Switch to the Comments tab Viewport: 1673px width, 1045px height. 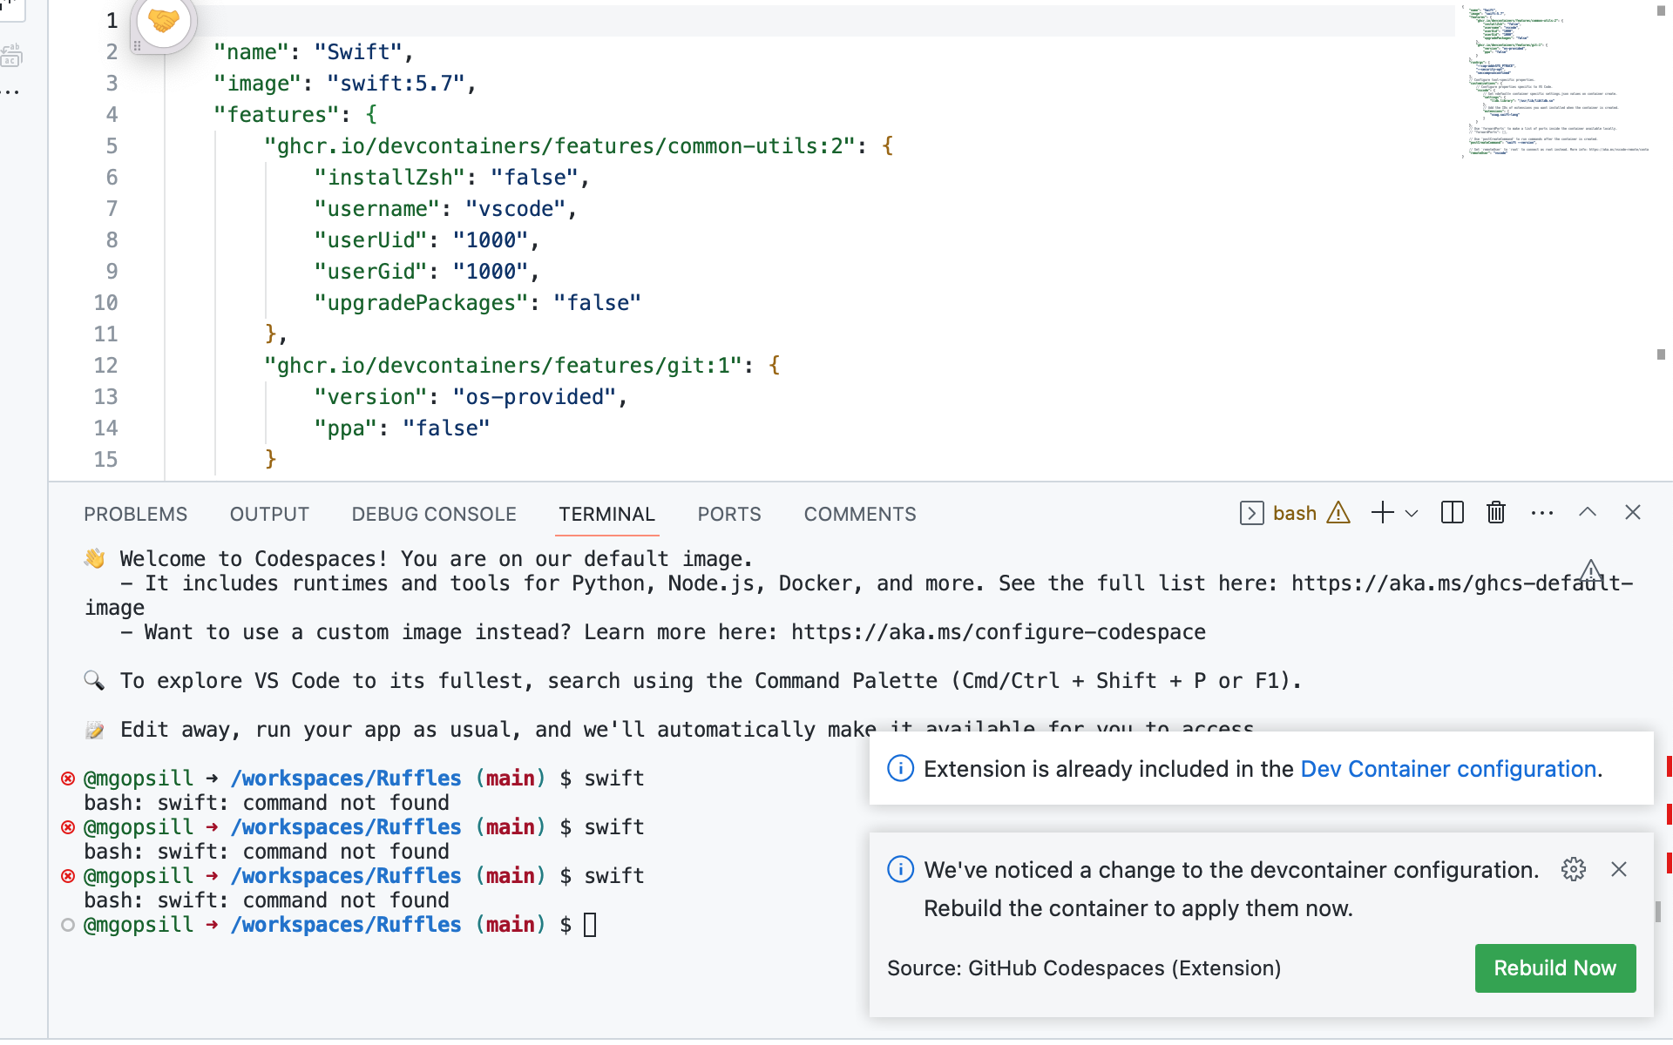click(860, 514)
